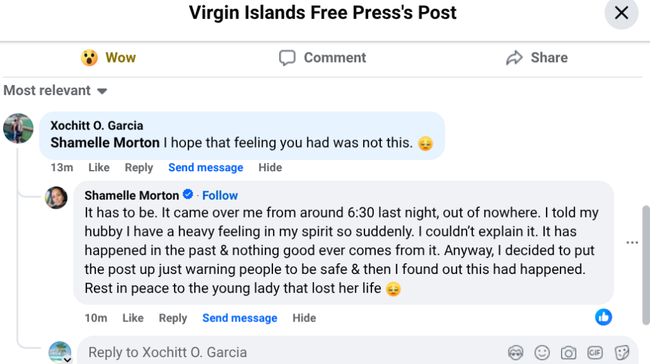Screen dimensions: 650x364
Task: View the blue like reaction on Shamelle's reply
Action: pyautogui.click(x=603, y=317)
